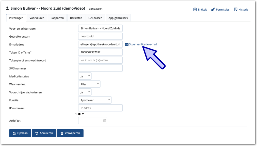Click the Entiteit building icon
This screenshot has height=146, width=257.
click(195, 10)
